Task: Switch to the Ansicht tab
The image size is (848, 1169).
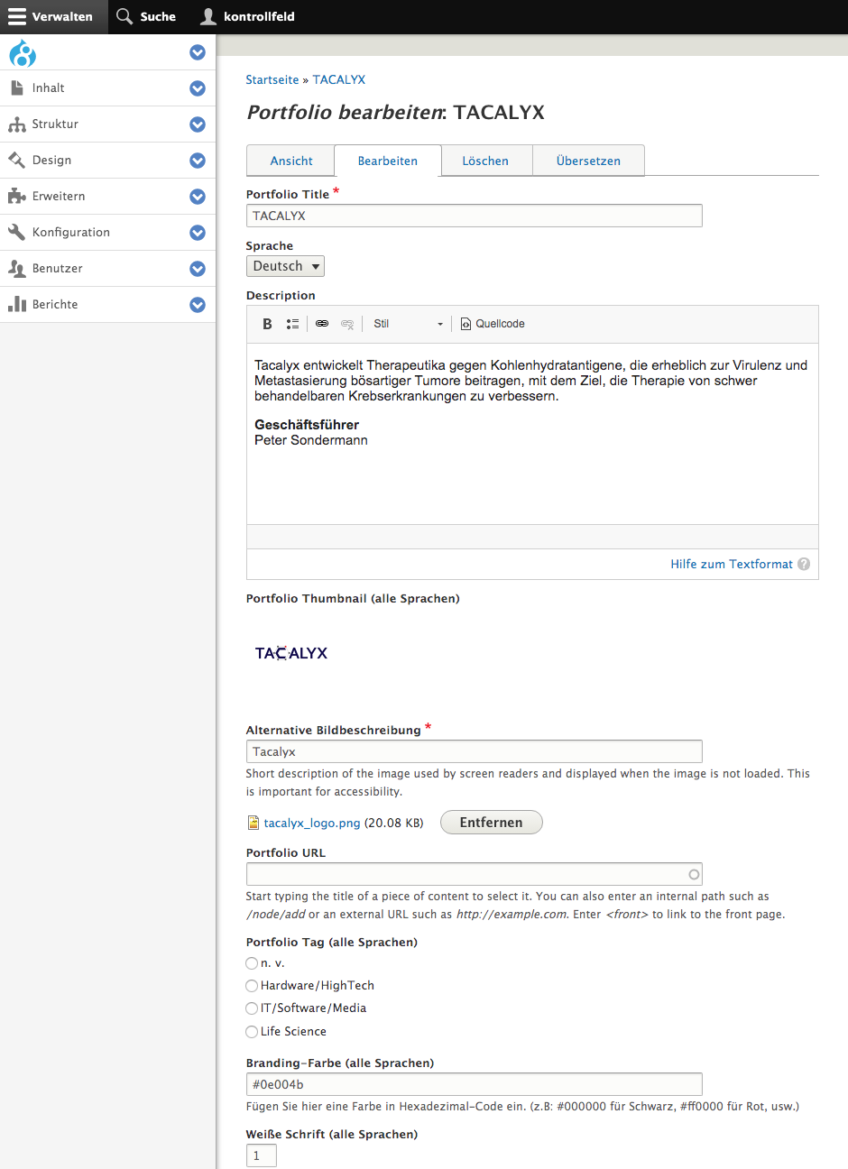Action: point(291,161)
